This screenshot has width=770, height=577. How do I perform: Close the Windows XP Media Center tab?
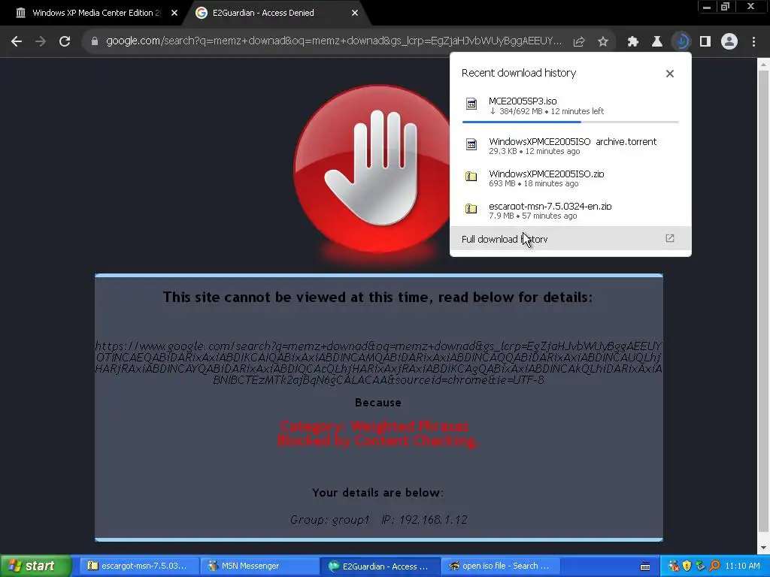tap(174, 13)
